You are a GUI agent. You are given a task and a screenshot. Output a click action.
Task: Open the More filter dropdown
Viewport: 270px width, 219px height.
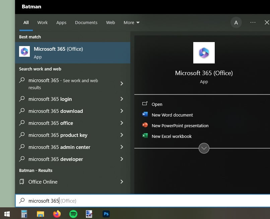(x=131, y=22)
